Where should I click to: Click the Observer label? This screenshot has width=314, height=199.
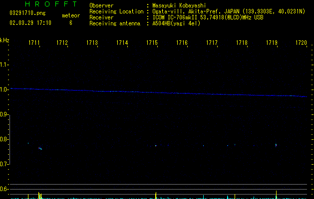click(101, 5)
